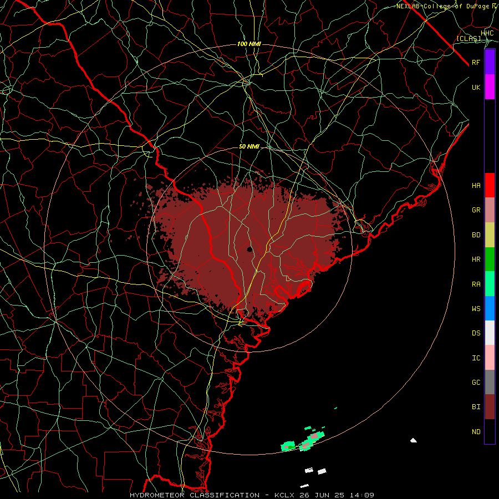Viewport: 499px width, 499px height.
Task: Click the HR legend label
Action: click(x=476, y=259)
